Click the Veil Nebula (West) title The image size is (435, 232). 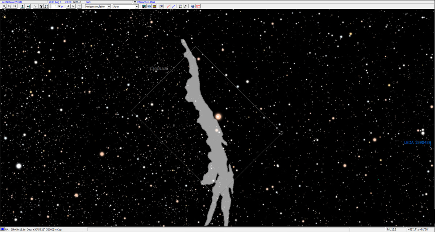pos(12,2)
